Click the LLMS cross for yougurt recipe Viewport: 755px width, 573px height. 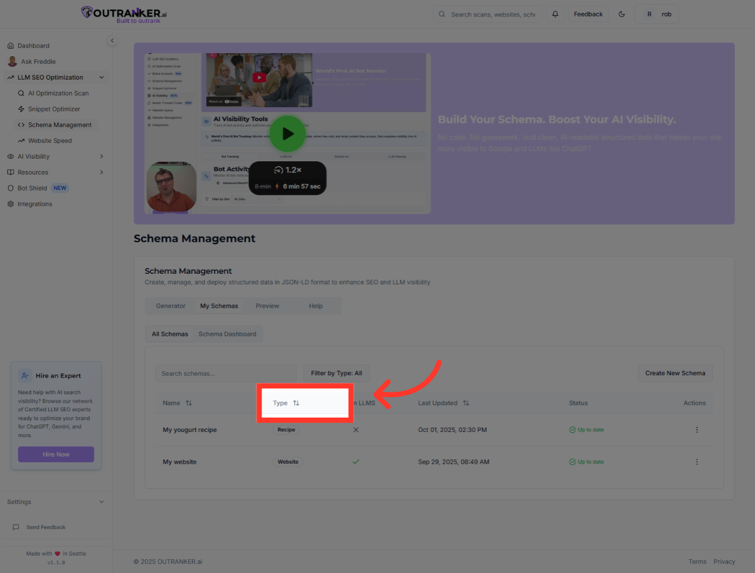(356, 430)
